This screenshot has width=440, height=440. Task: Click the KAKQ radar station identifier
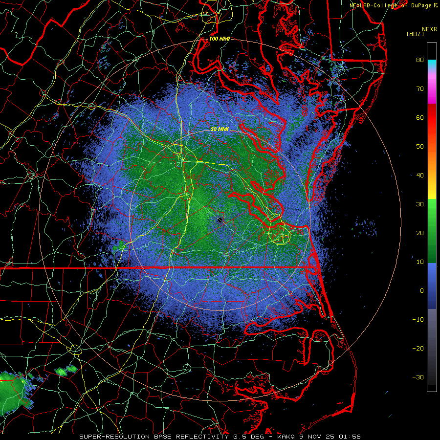click(286, 437)
